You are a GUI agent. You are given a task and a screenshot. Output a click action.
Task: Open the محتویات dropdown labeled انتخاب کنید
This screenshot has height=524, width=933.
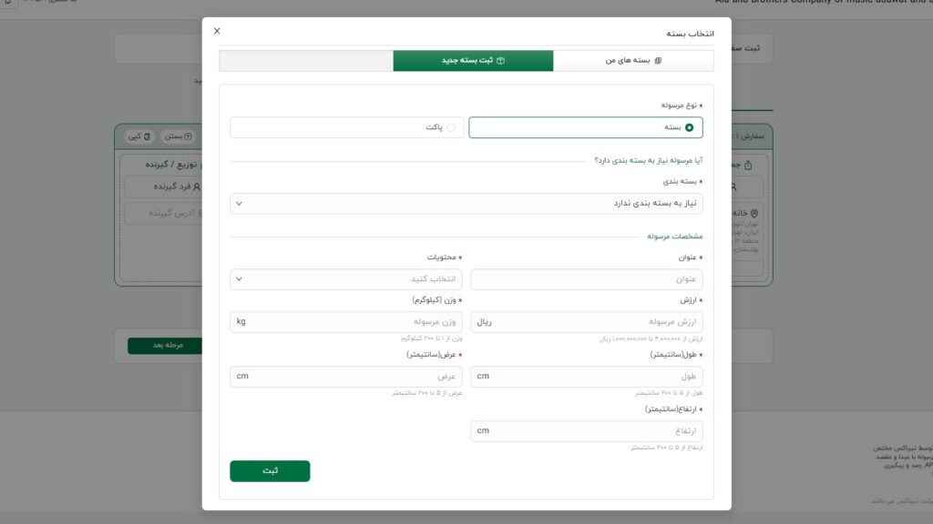[346, 279]
